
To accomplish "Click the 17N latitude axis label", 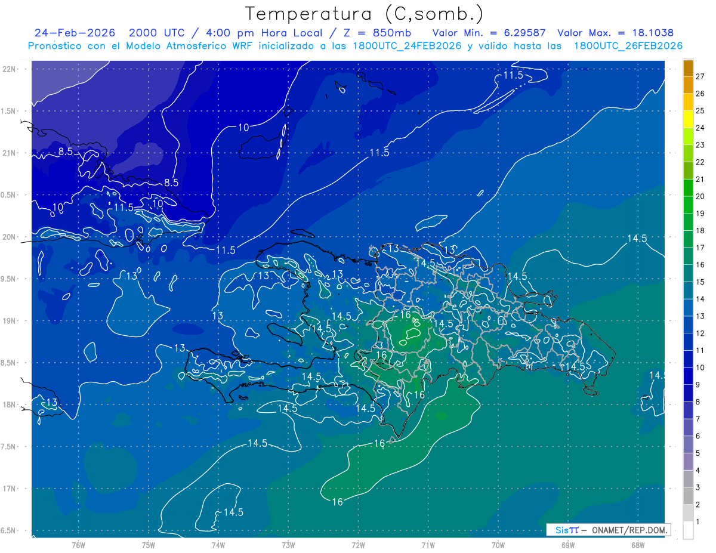I will click(10, 489).
